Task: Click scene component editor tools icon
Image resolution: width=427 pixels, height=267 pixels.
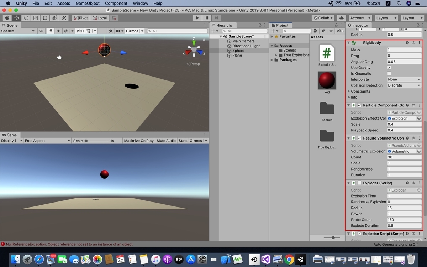Action: [x=111, y=31]
